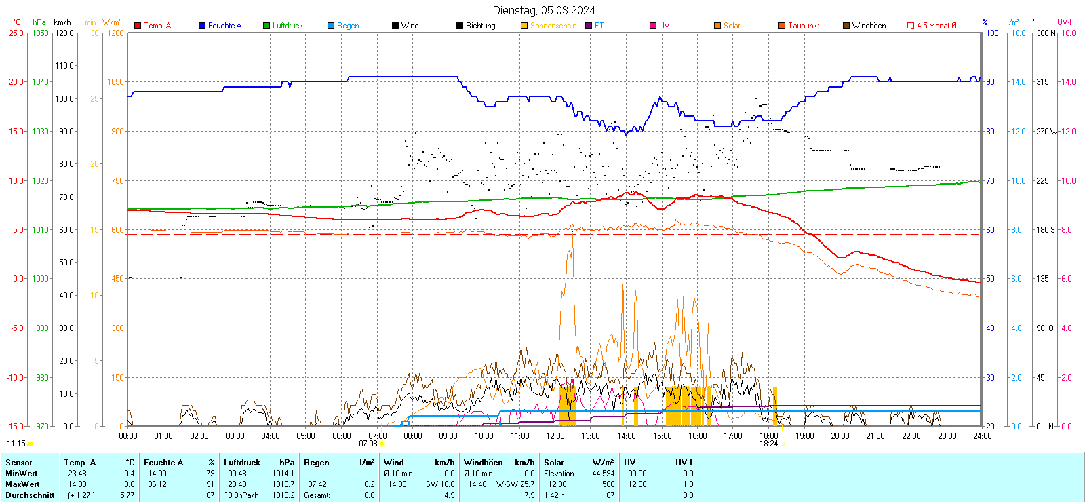Click the yellow Sonnenschein legend marker
1085x502 pixels.
tap(524, 26)
